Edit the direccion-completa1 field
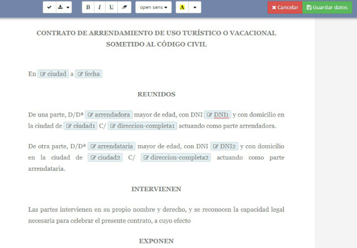357x248 pixels. 142,126
